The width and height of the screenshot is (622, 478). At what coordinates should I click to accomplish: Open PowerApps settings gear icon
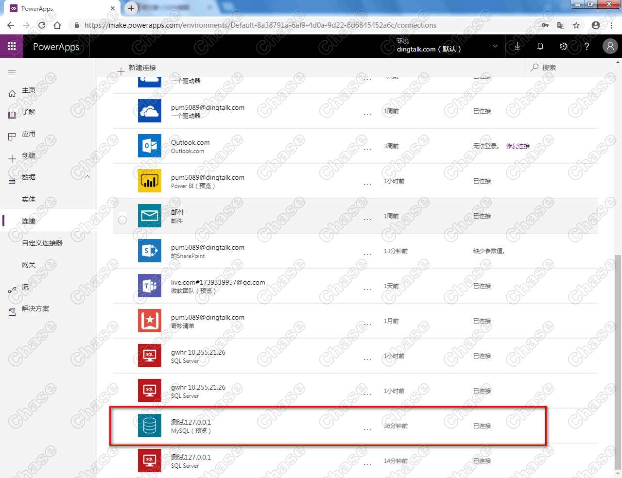pos(563,46)
